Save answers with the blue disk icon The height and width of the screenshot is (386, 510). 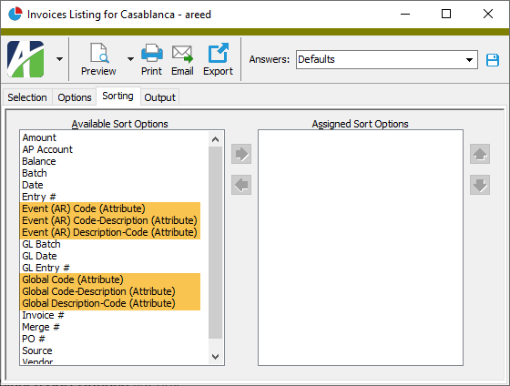(x=493, y=60)
